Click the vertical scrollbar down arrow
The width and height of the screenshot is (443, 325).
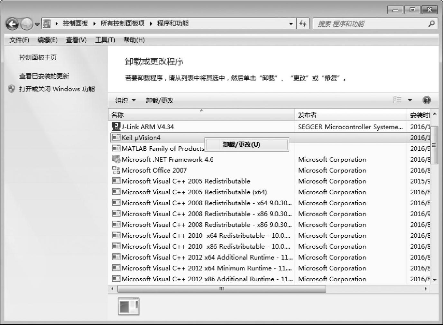click(435, 280)
